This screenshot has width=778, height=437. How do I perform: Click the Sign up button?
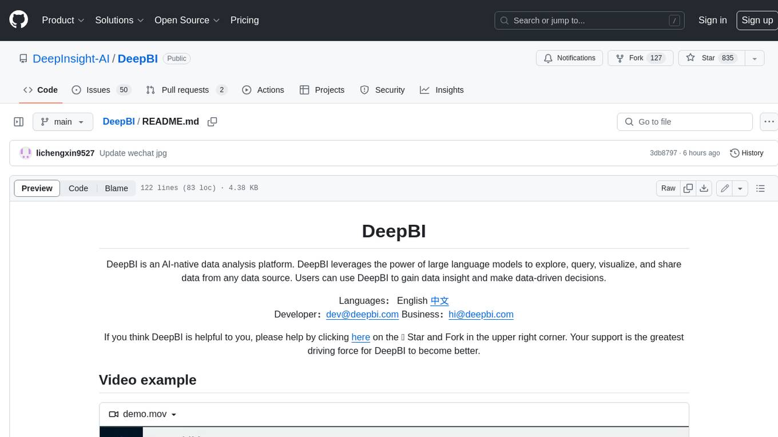coord(757,20)
